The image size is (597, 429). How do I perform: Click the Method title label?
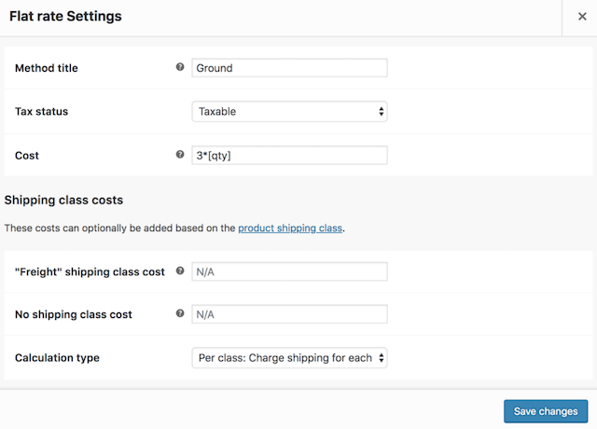47,68
